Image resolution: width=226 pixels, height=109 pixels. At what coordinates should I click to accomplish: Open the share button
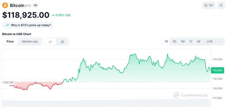click(x=221, y=5)
